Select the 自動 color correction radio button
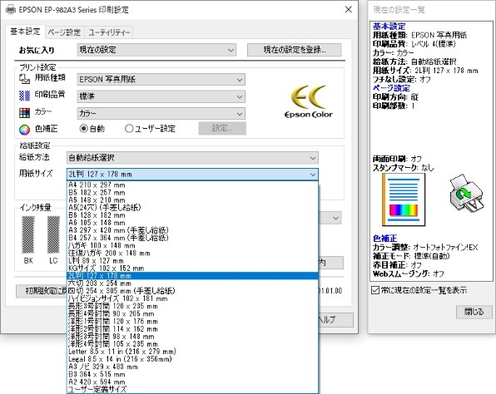This screenshot has height=394, width=496. [83, 129]
